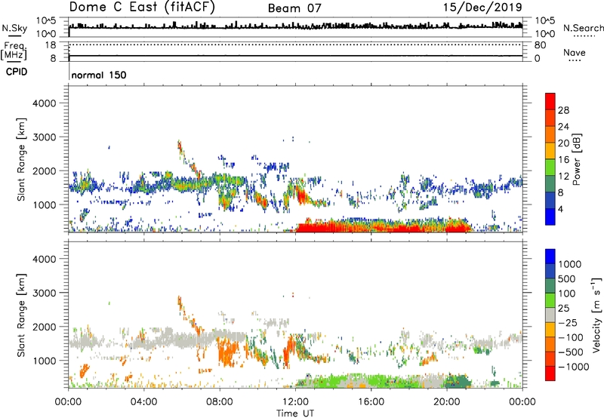Click the "-500" tick on the Velocity colorbar
Screen dimensions: 604x418
pyautogui.click(x=570, y=352)
